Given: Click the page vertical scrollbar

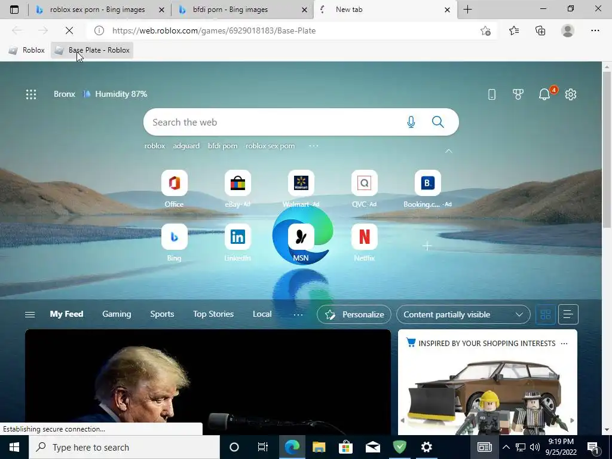Looking at the screenshot, I should pos(607,148).
